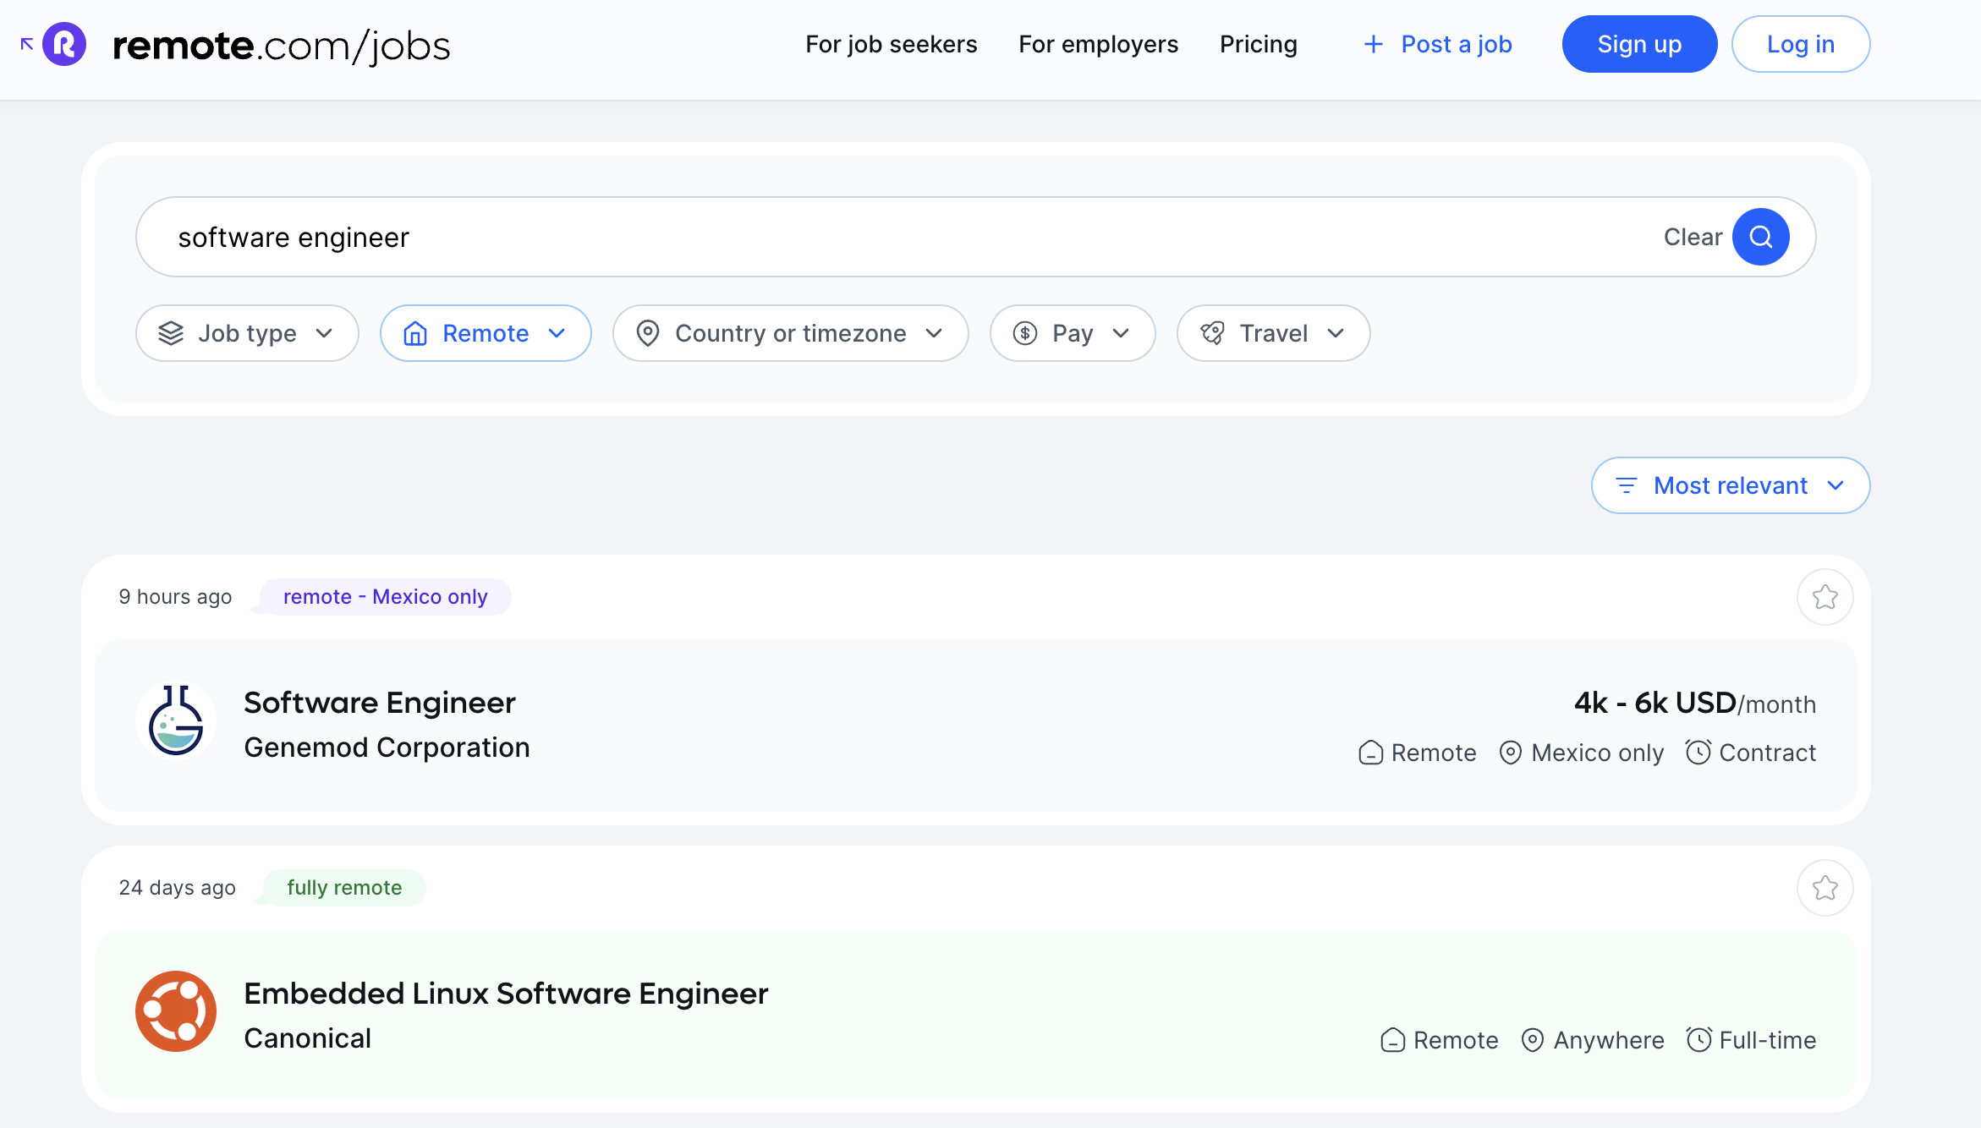Open the Job type filter dropdown
This screenshot has width=1981, height=1128.
click(x=247, y=333)
